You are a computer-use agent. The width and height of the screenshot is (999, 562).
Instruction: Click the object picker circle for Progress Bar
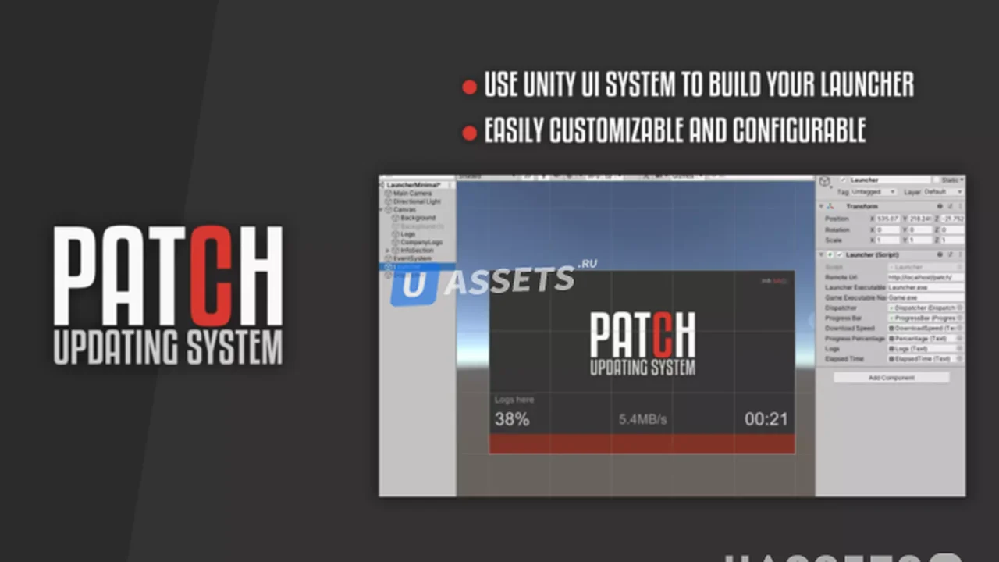click(x=959, y=318)
